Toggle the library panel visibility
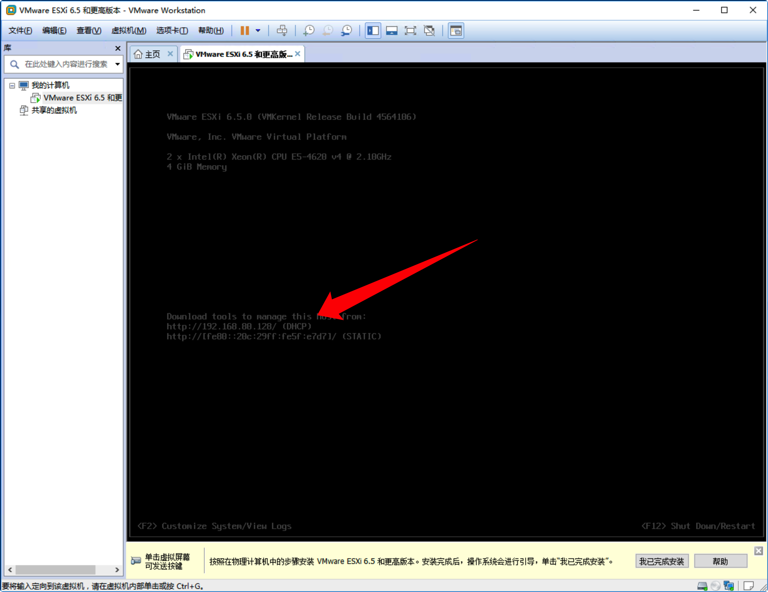The height and width of the screenshot is (592, 768). click(373, 31)
